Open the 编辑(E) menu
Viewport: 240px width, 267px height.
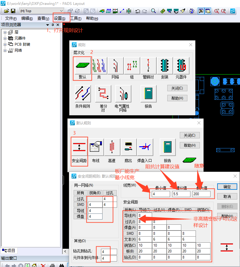click(x=27, y=18)
